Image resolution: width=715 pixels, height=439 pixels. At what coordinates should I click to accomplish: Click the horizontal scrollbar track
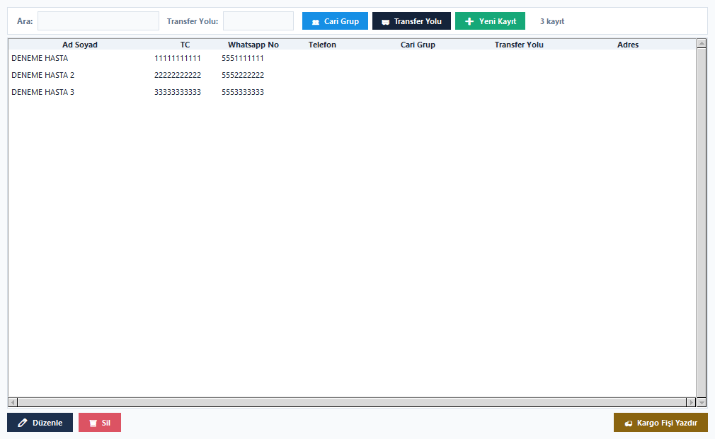[x=352, y=402]
